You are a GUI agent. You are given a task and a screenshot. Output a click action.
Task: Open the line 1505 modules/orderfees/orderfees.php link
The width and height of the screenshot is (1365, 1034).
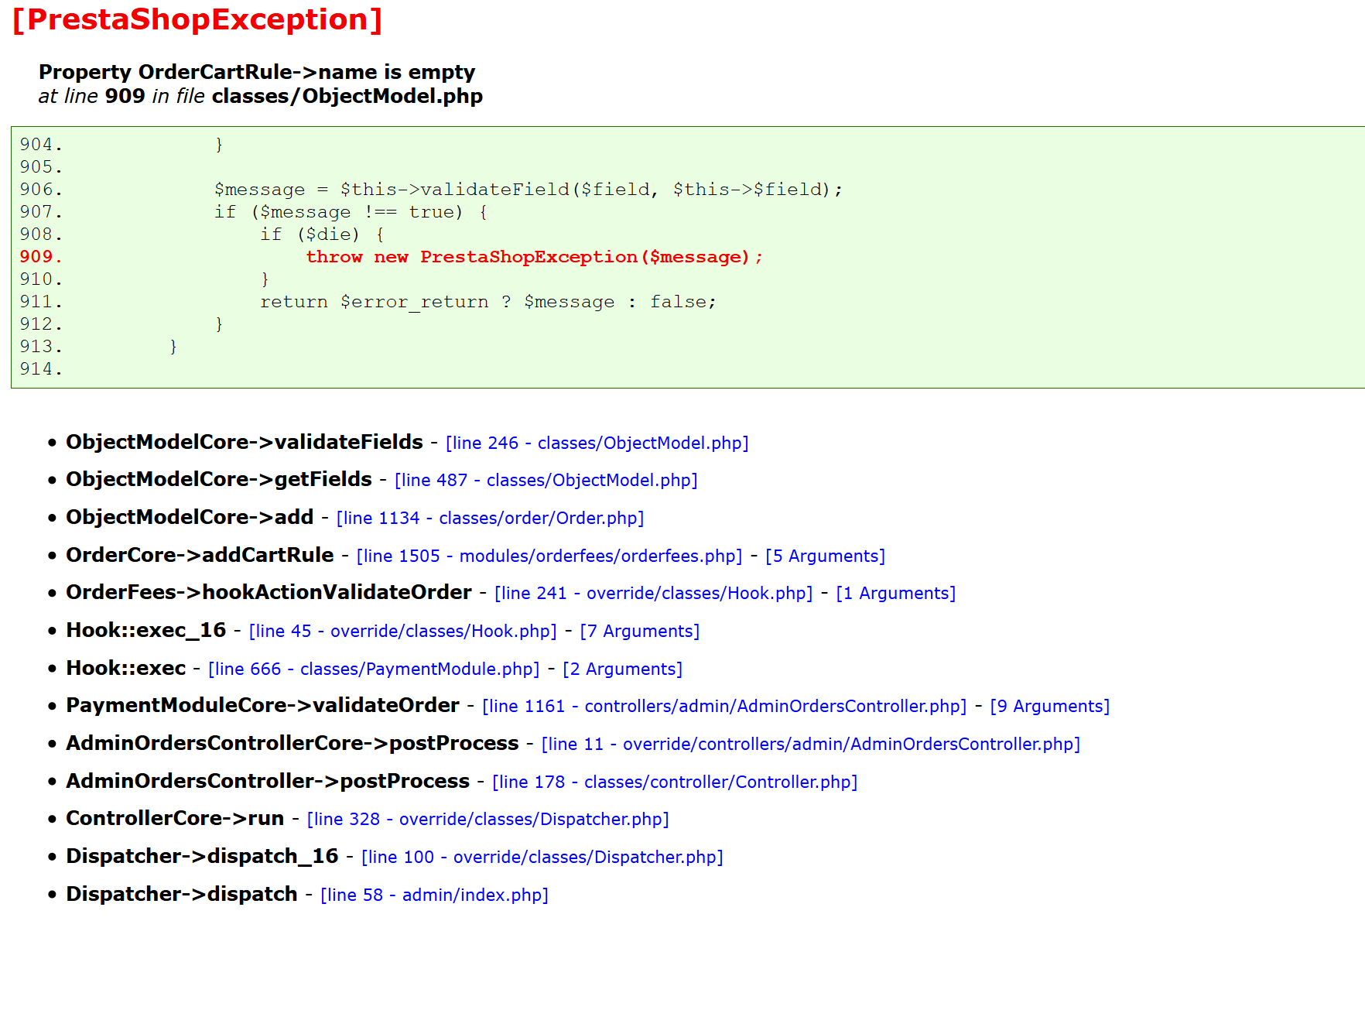click(x=549, y=556)
